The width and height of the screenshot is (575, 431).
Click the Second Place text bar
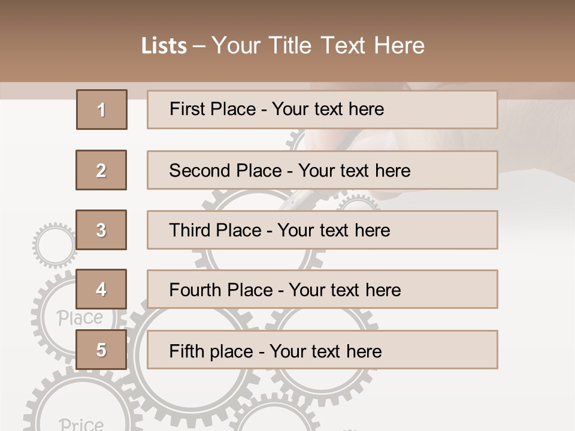(322, 170)
